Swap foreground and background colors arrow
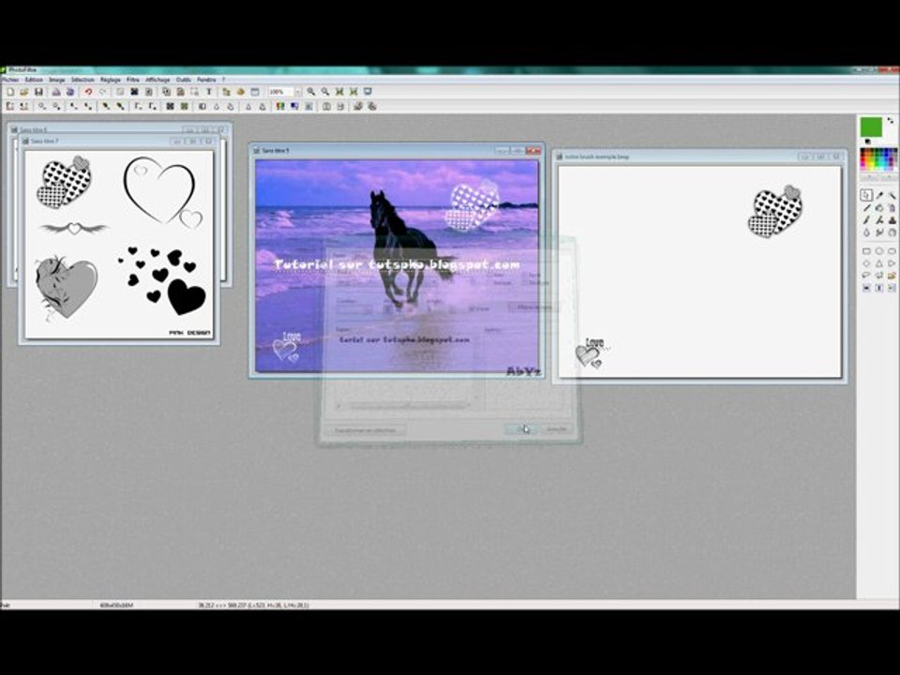This screenshot has height=675, width=900. click(x=891, y=121)
